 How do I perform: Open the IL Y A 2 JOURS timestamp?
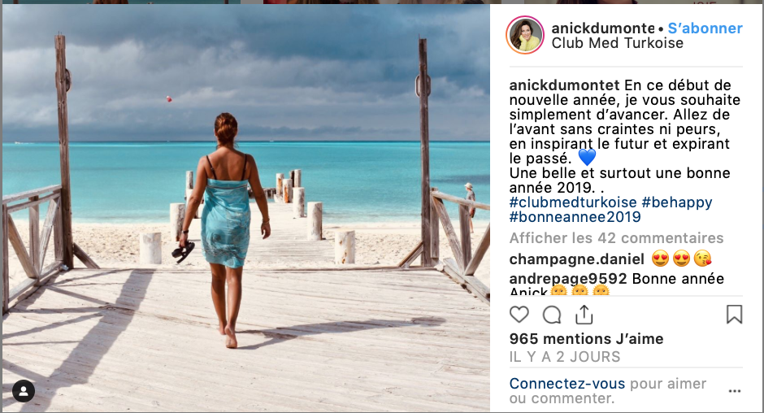click(565, 357)
